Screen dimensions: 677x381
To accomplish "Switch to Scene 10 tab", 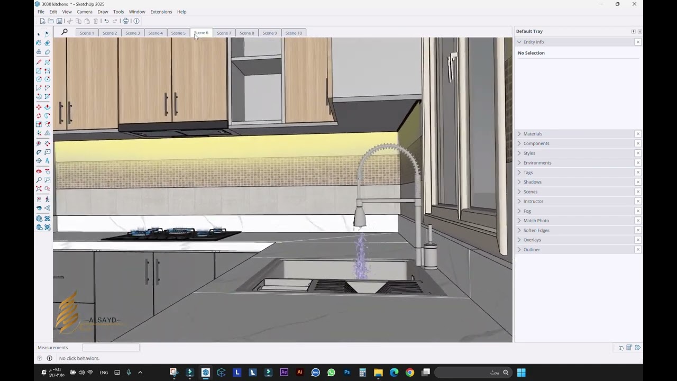I will [294, 33].
